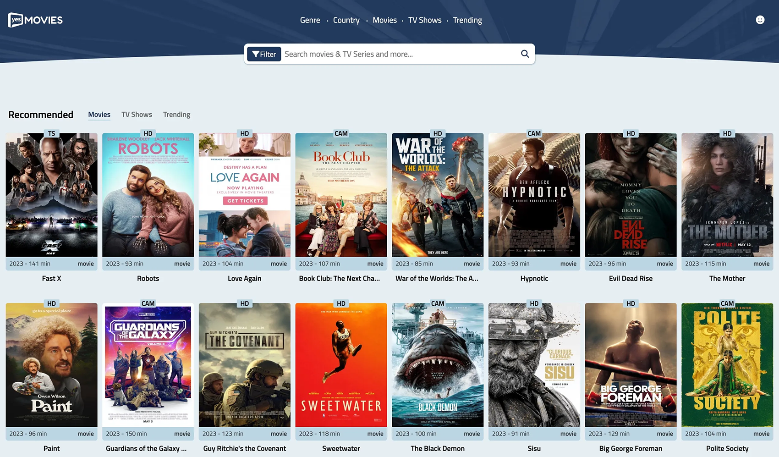Screen dimensions: 779x457
Task: Switch to the Trending recommended tab
Action: 176,115
